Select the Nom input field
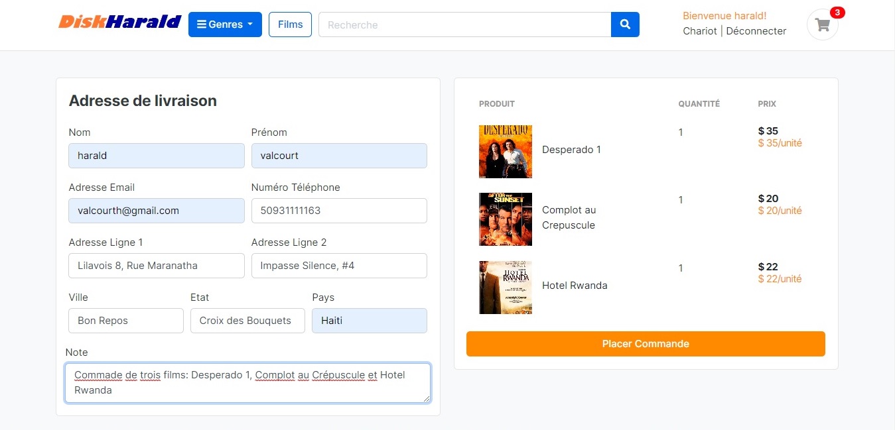The height and width of the screenshot is (430, 895). 157,156
